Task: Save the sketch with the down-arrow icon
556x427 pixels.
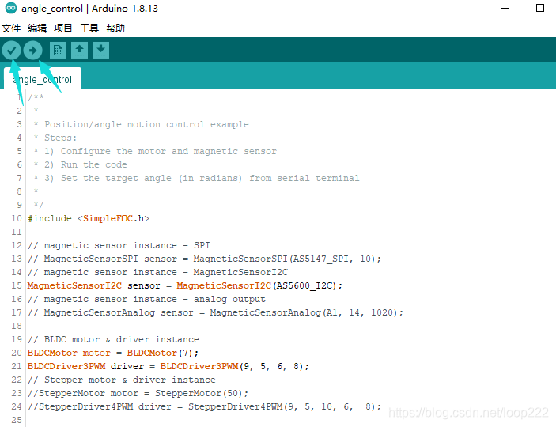Action: click(100, 51)
